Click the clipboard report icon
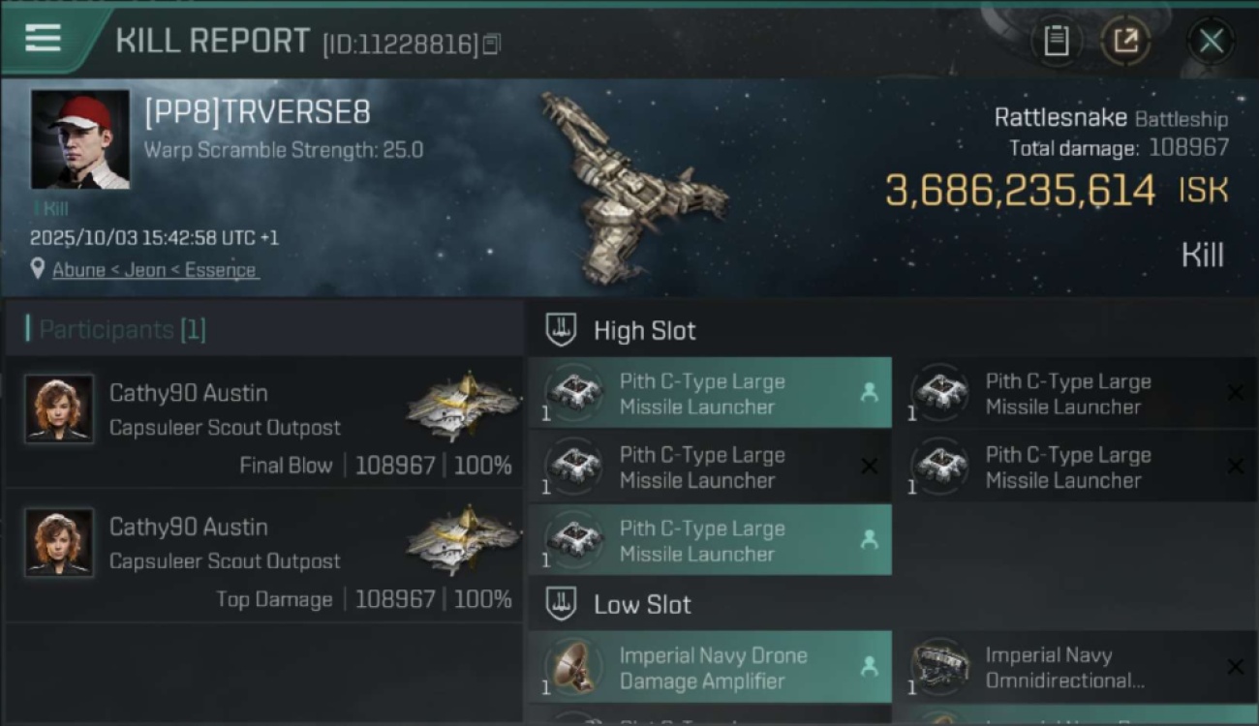The width and height of the screenshot is (1259, 726). click(x=1056, y=41)
